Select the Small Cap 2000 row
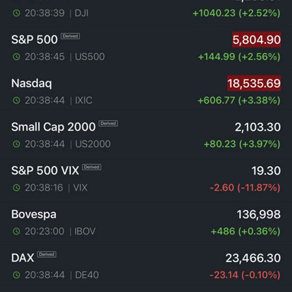Viewport: 292px width, 292px height. point(146,135)
